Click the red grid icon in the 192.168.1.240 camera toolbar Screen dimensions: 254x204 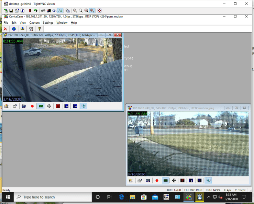pyautogui.click(x=183, y=181)
